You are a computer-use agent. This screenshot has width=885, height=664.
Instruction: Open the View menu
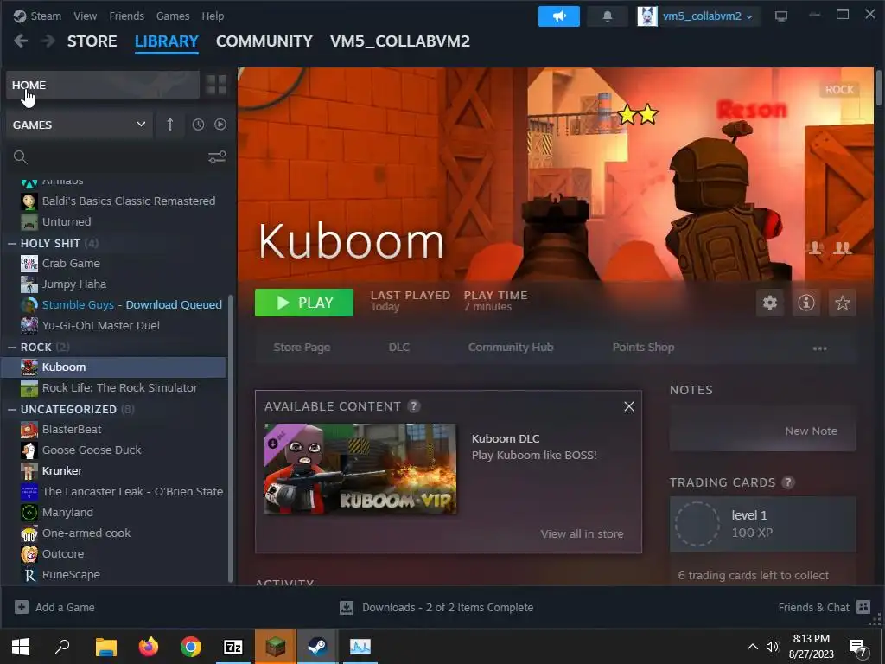click(85, 16)
